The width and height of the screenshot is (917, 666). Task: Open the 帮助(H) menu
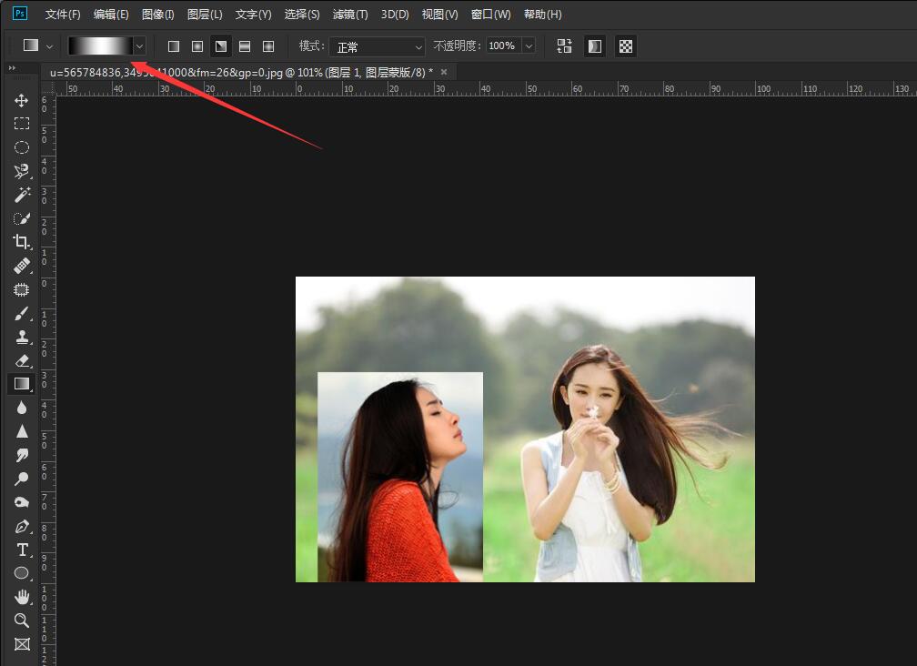(x=543, y=14)
